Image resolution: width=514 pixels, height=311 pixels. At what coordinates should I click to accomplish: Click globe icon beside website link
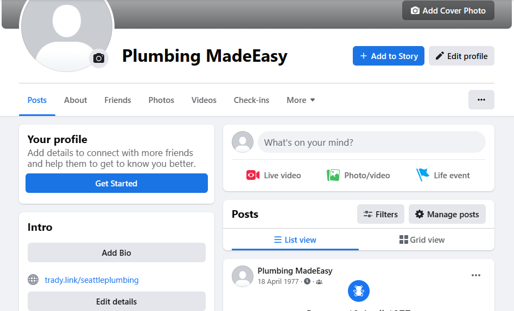[x=33, y=280]
